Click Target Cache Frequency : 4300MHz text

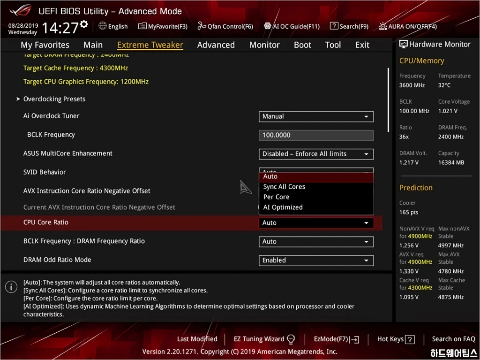click(75, 68)
